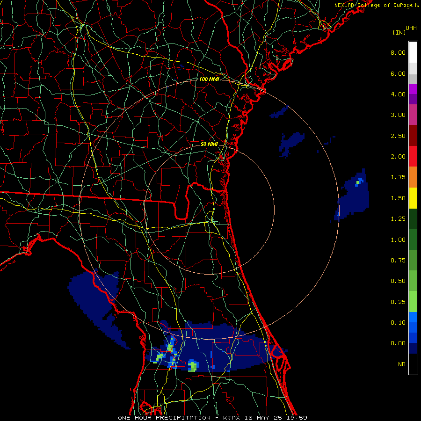The image size is (421, 421).
Task: Click the 1.50 legend value
Action: 398,198
